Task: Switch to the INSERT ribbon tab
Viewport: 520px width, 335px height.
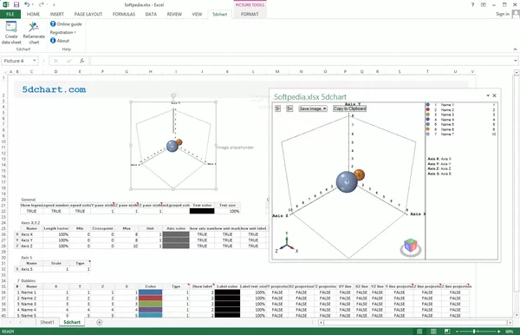Action: 57,14
